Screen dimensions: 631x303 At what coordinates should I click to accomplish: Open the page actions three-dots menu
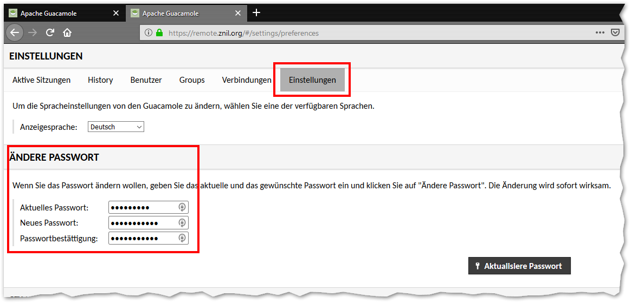coord(600,32)
